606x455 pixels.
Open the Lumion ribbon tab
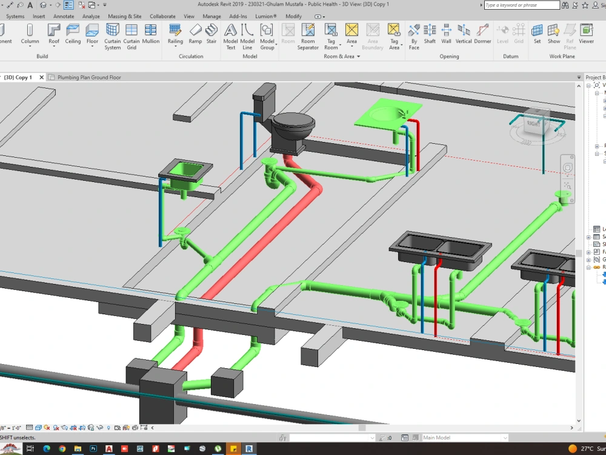(266, 16)
